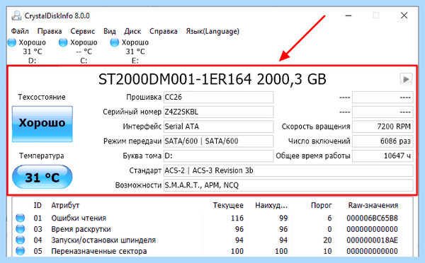This screenshot has height=263, width=425.
Task: Click the Текущее column header
Action: [228, 205]
